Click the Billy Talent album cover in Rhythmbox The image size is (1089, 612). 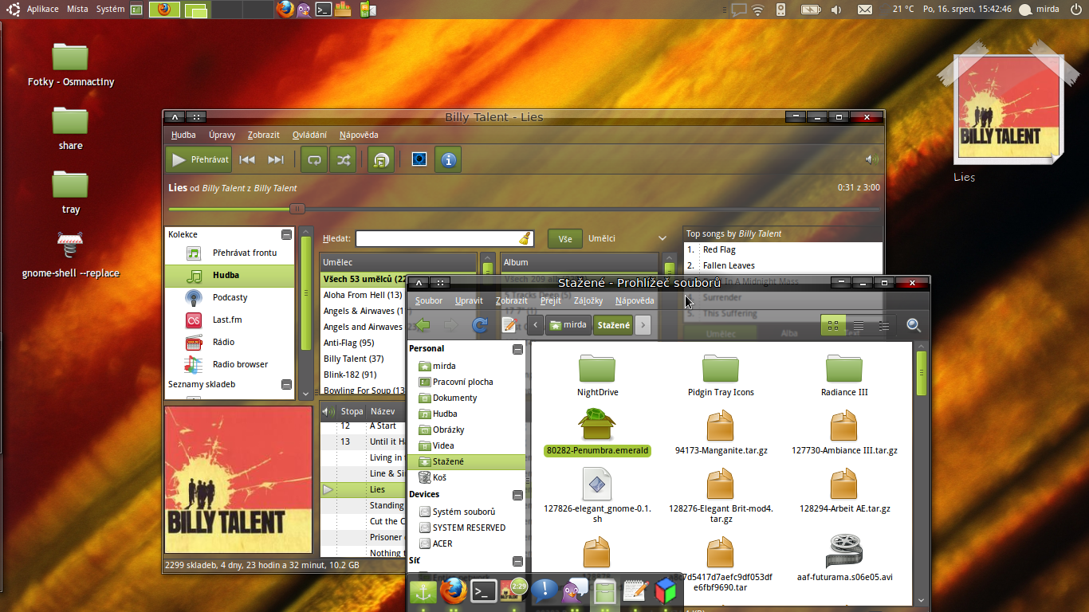point(238,480)
